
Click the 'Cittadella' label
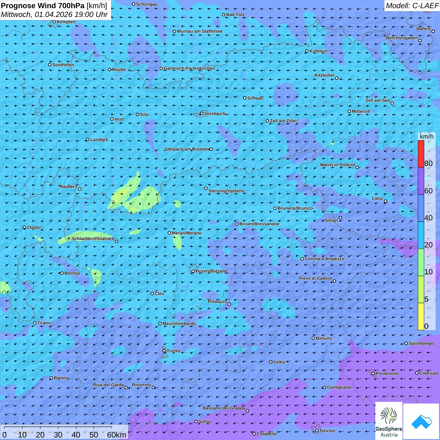tap(267, 434)
